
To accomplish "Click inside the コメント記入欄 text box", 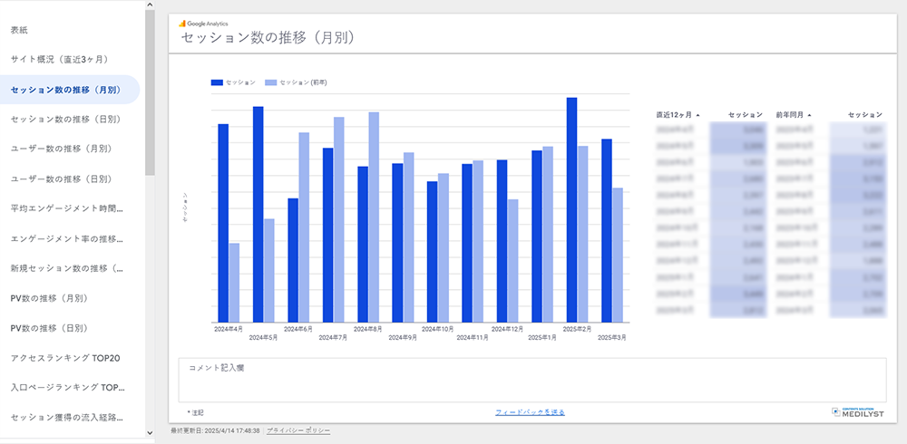I will point(532,381).
